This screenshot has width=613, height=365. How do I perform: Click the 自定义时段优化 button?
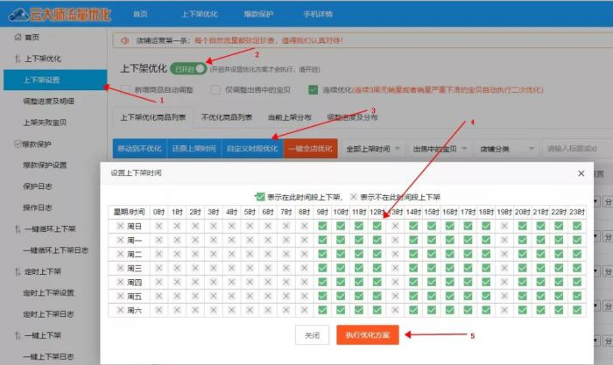(x=252, y=149)
